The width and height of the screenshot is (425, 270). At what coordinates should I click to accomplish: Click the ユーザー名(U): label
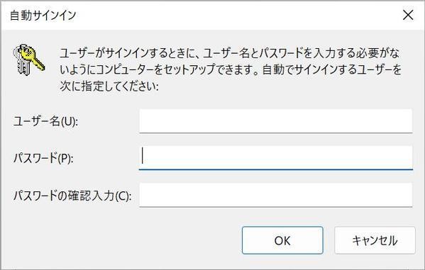(45, 121)
